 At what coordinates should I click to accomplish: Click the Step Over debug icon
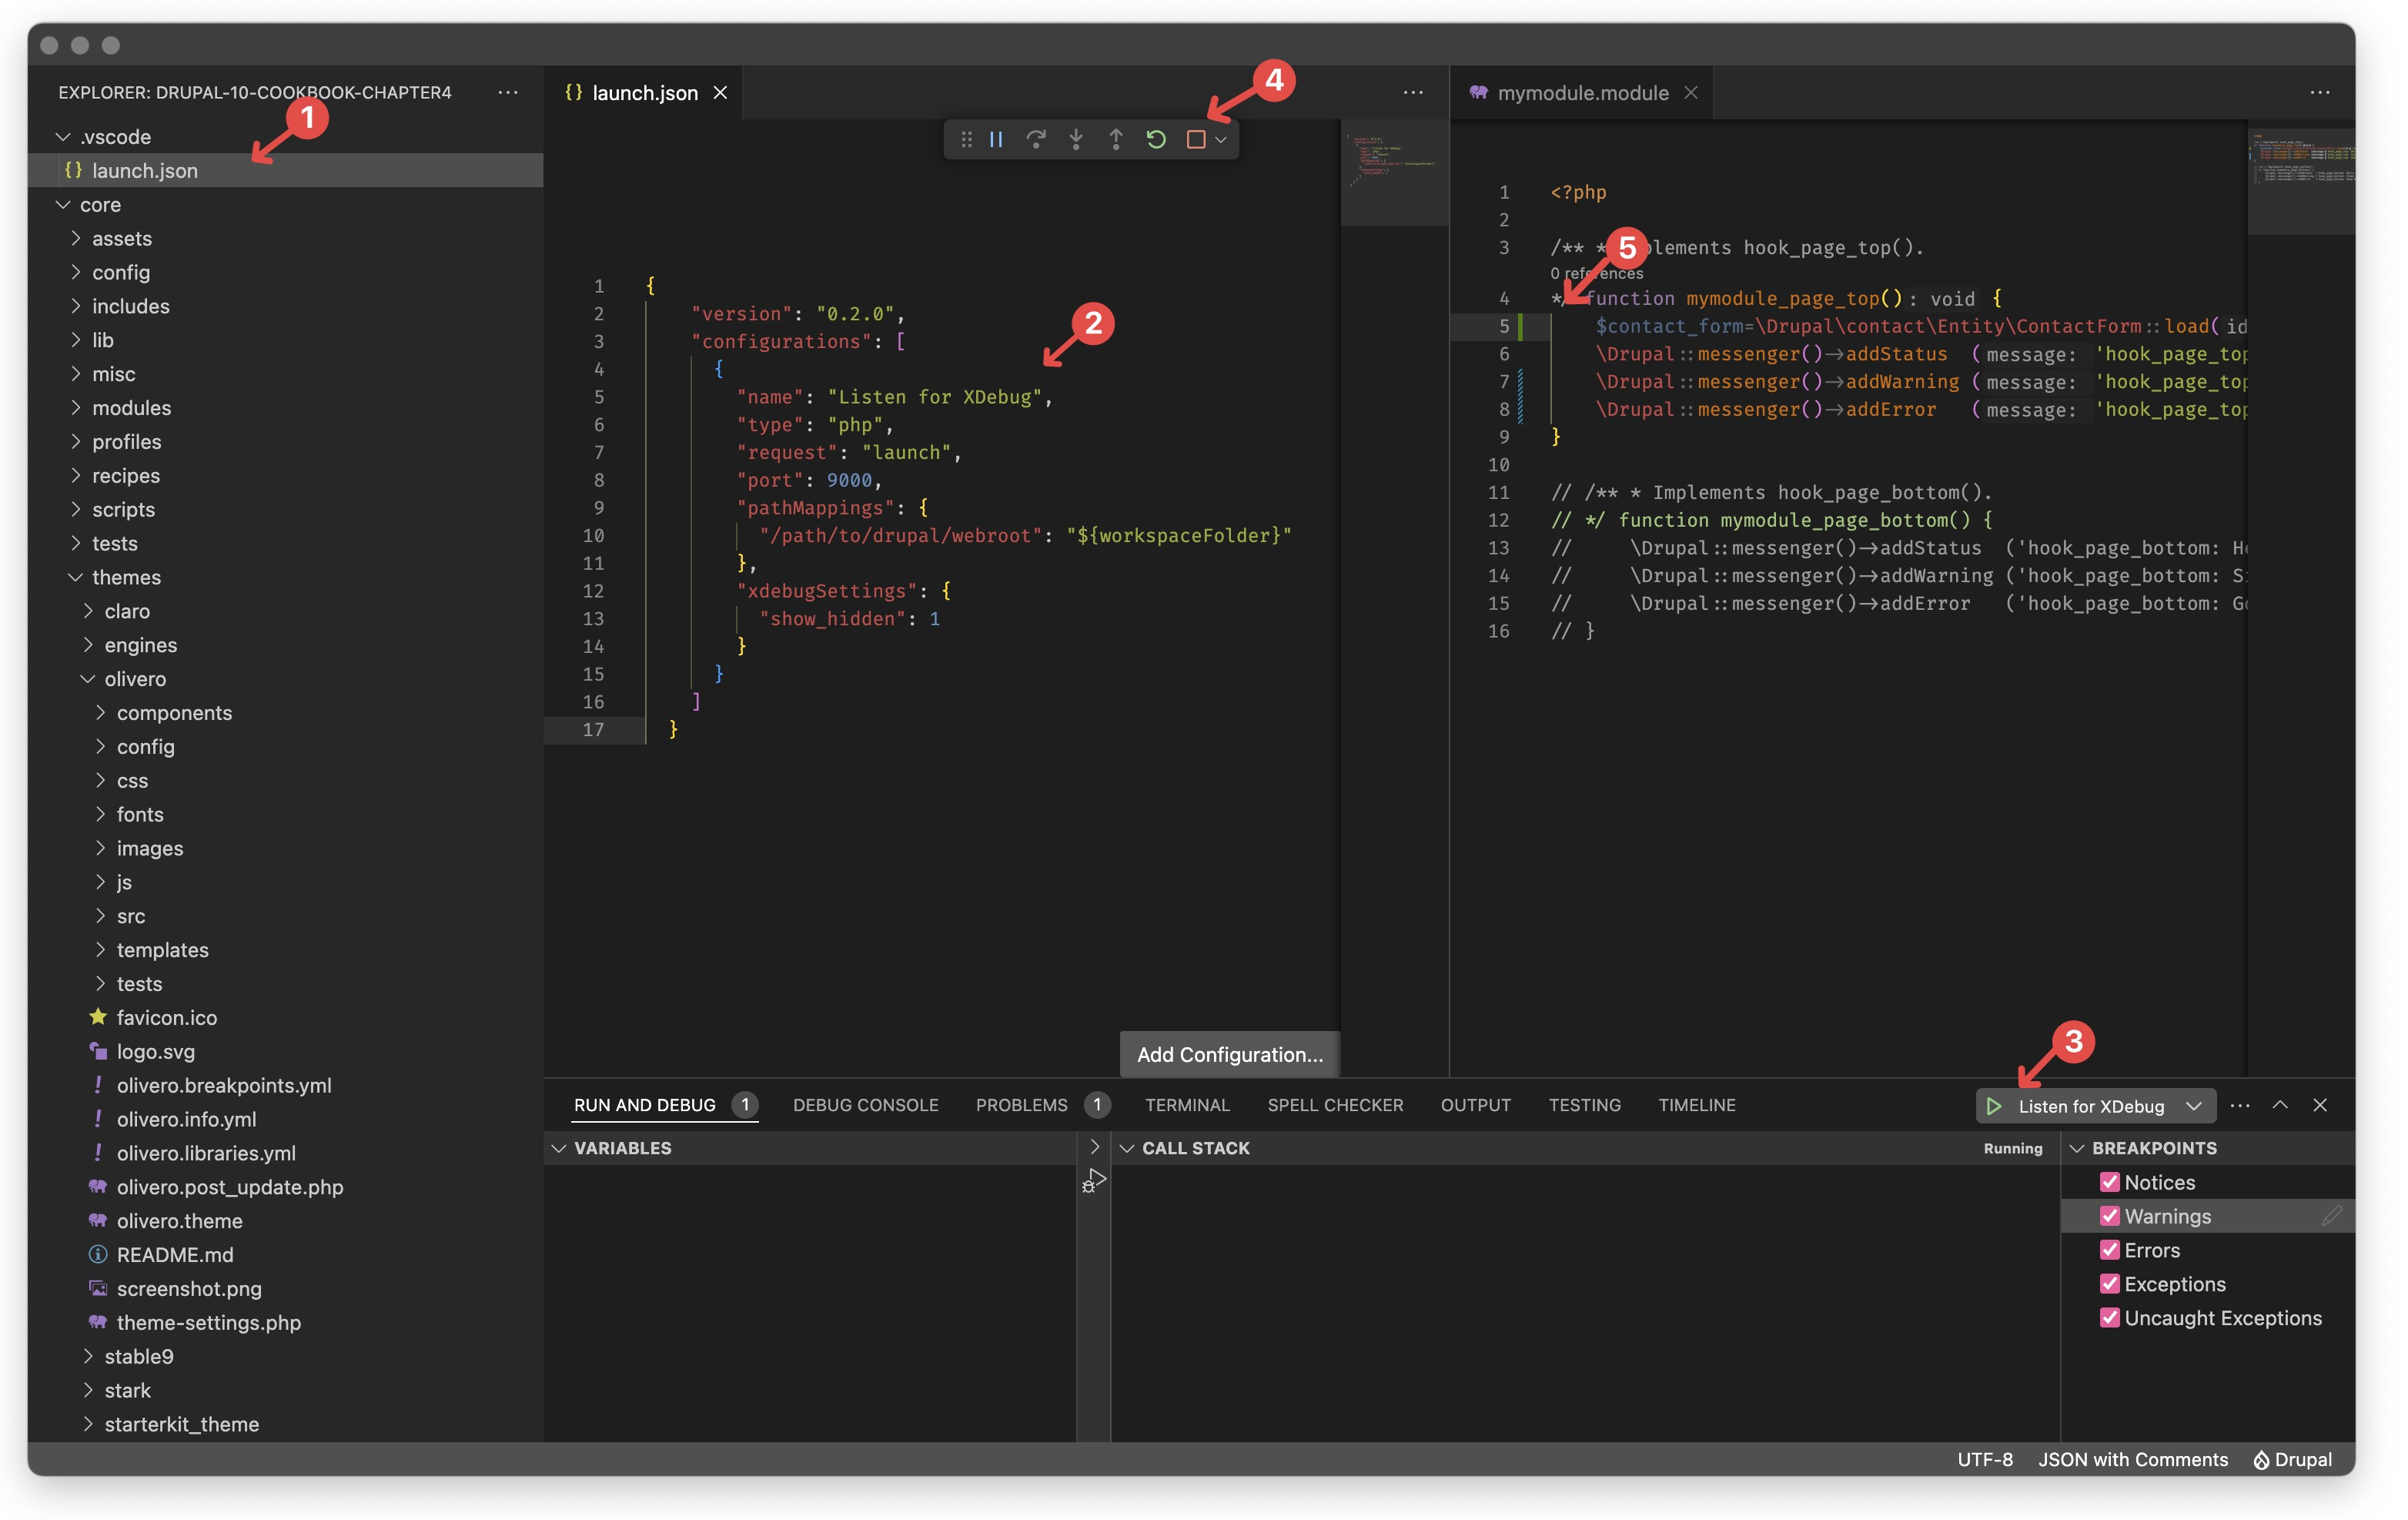(1036, 139)
